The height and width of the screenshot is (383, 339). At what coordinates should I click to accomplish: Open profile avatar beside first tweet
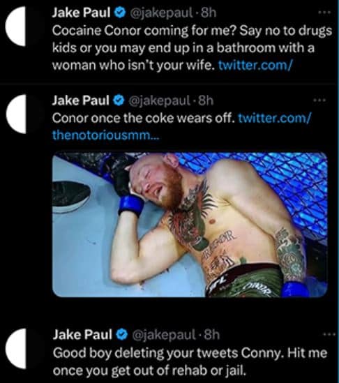point(16,26)
